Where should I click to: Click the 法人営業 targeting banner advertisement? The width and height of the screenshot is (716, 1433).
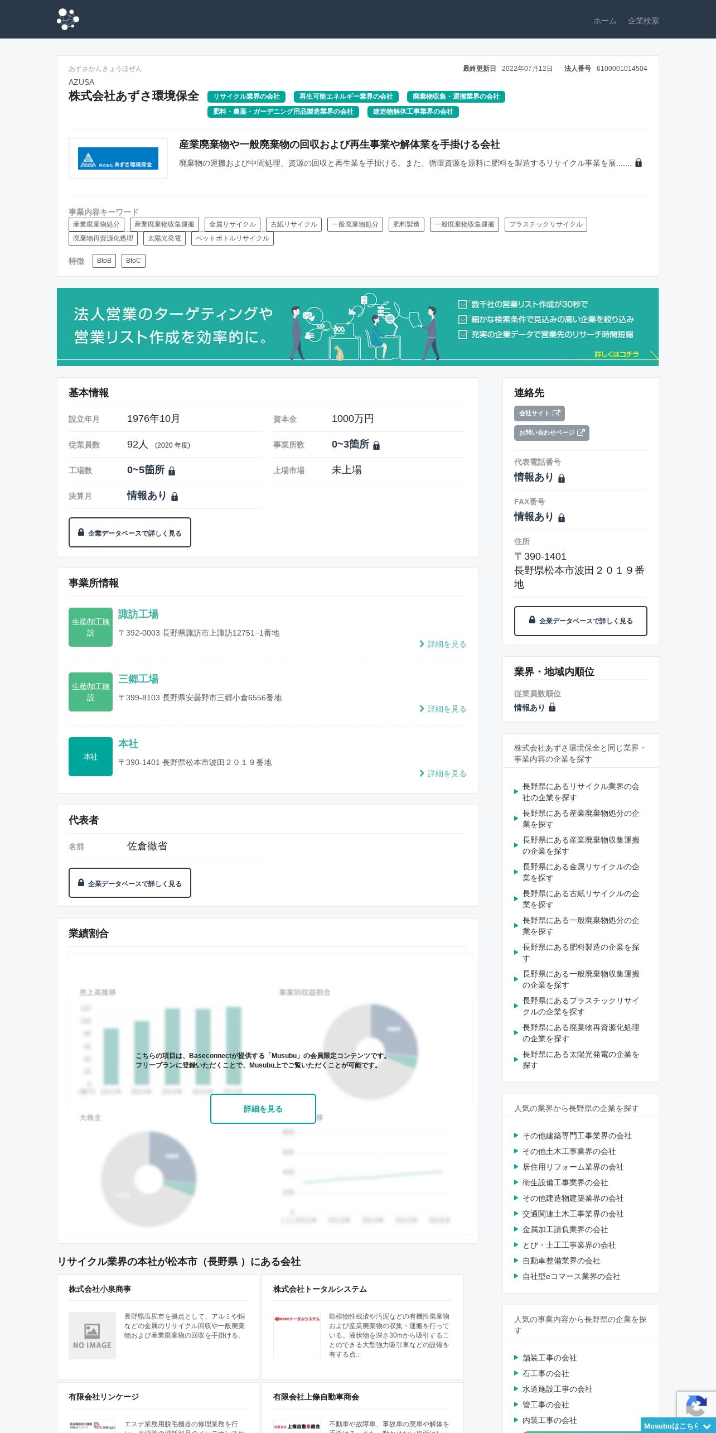357,327
